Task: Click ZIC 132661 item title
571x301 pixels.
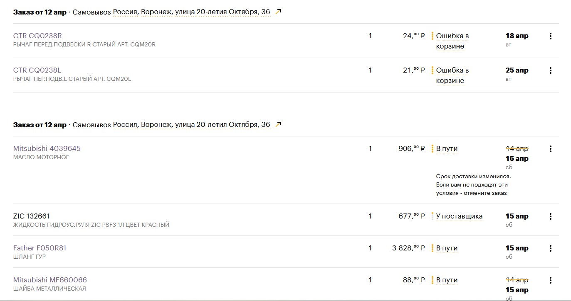Action: (32, 216)
